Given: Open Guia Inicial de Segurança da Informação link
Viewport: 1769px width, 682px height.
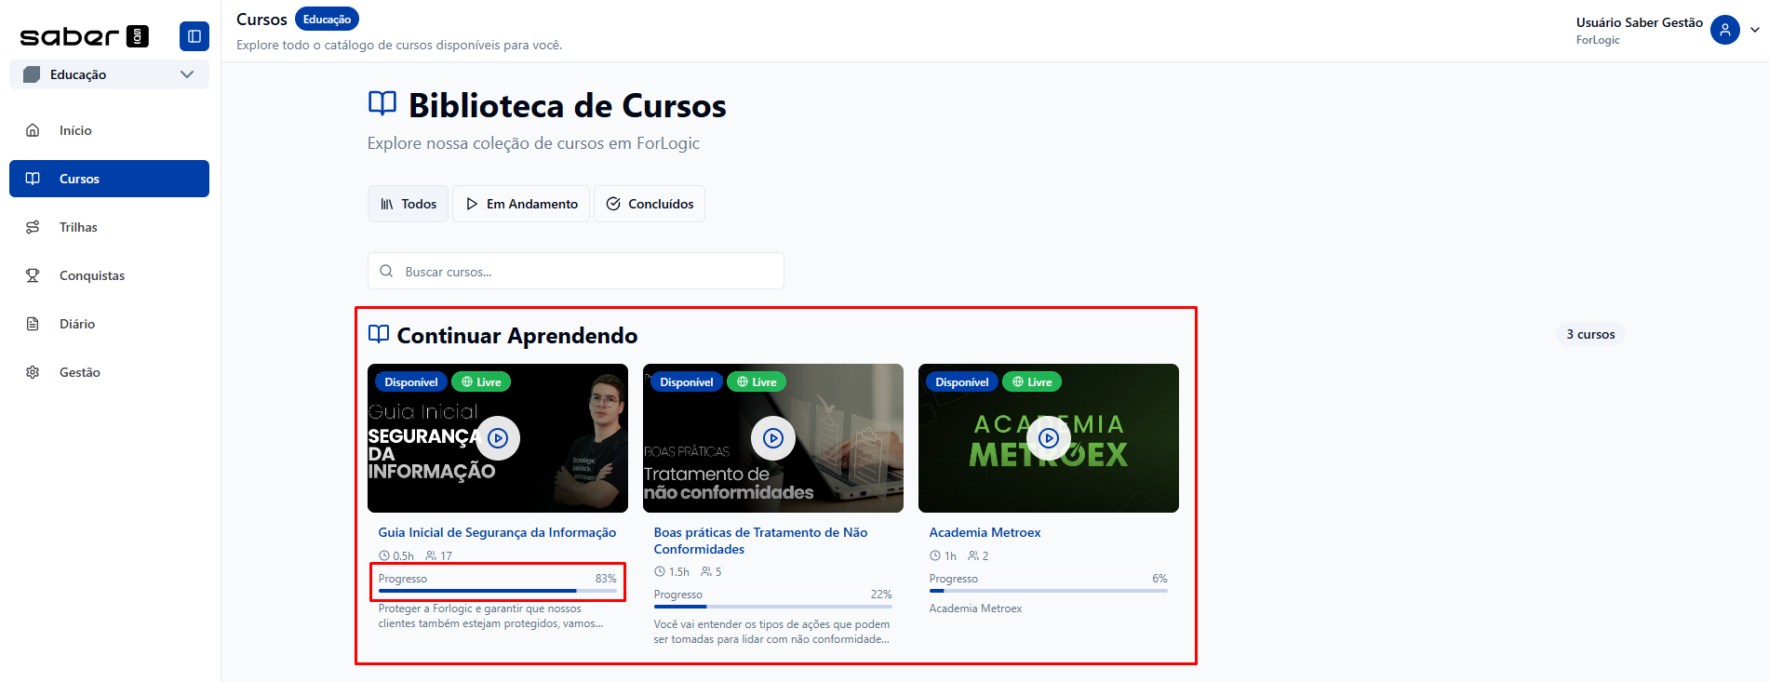Looking at the screenshot, I should pos(497,532).
